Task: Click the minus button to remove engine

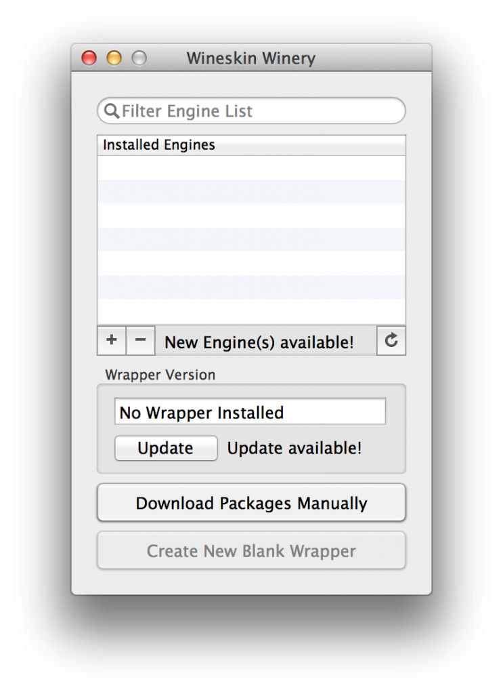Action: click(x=140, y=341)
